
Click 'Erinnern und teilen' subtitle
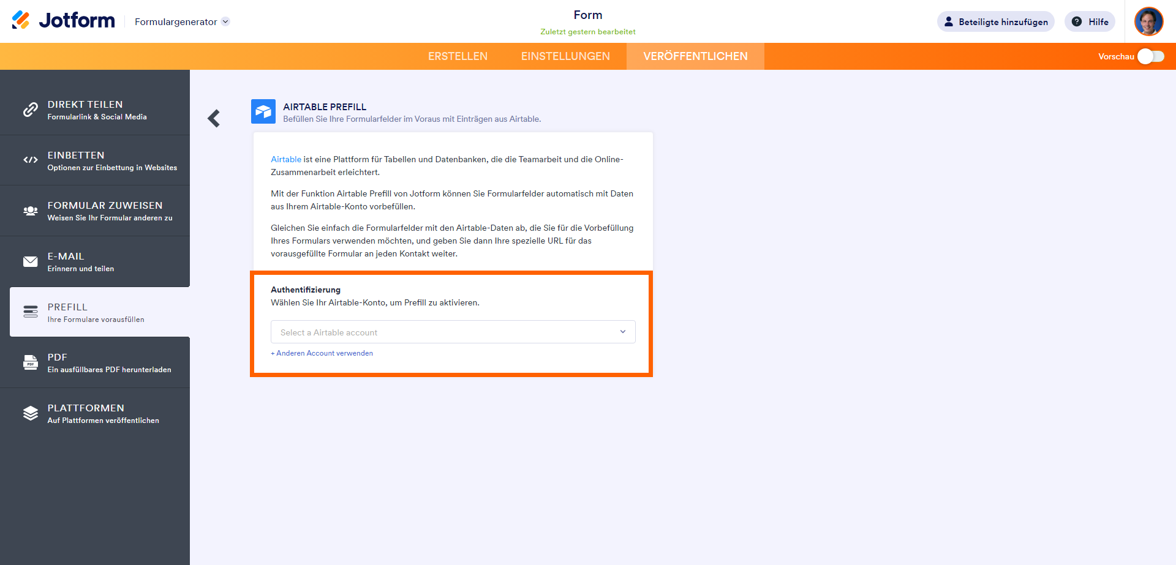[x=81, y=269]
